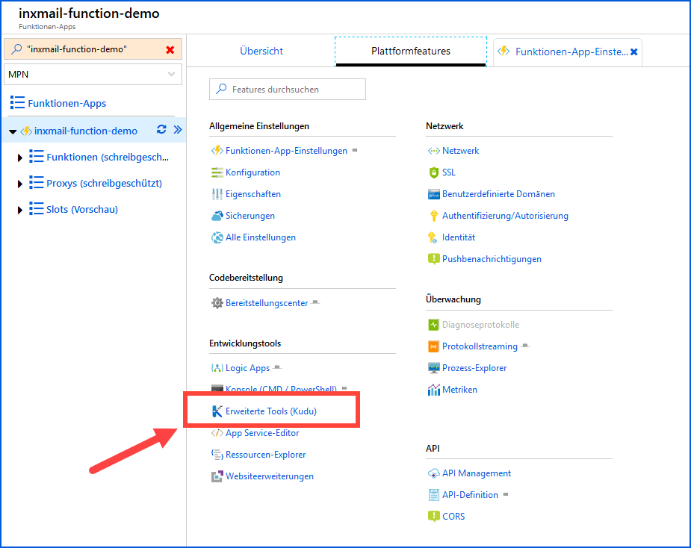Click the Benutzerdefinierte Domänen www icon
Screen dimensions: 691x548
pos(433,194)
